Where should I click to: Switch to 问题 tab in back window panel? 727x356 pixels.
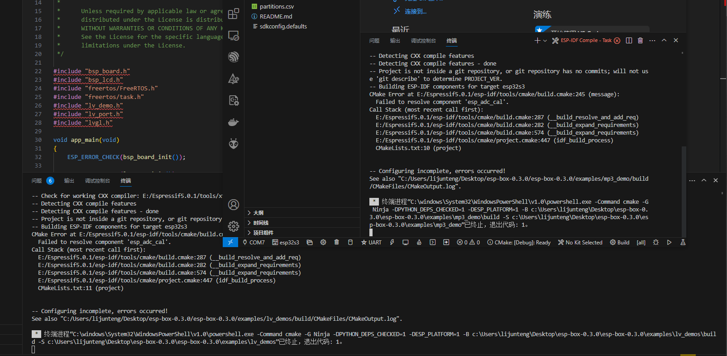(x=37, y=181)
